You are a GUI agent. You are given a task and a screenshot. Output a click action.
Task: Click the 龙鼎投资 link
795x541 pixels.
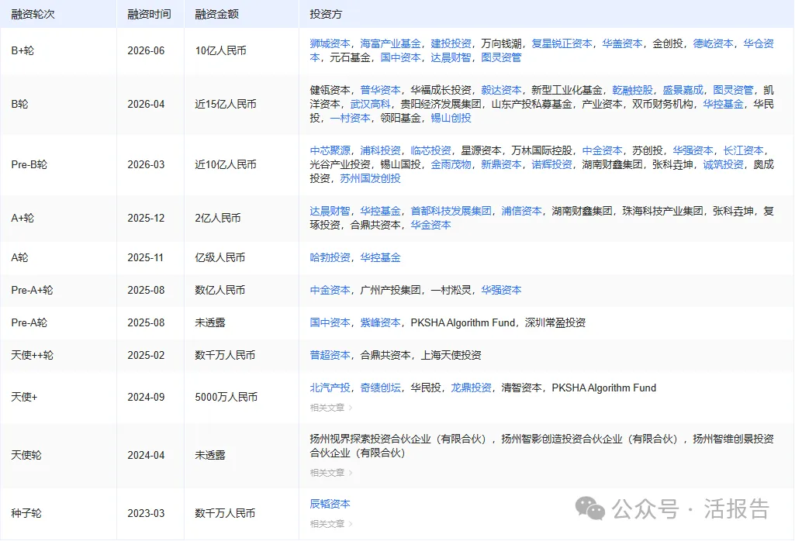(x=471, y=388)
